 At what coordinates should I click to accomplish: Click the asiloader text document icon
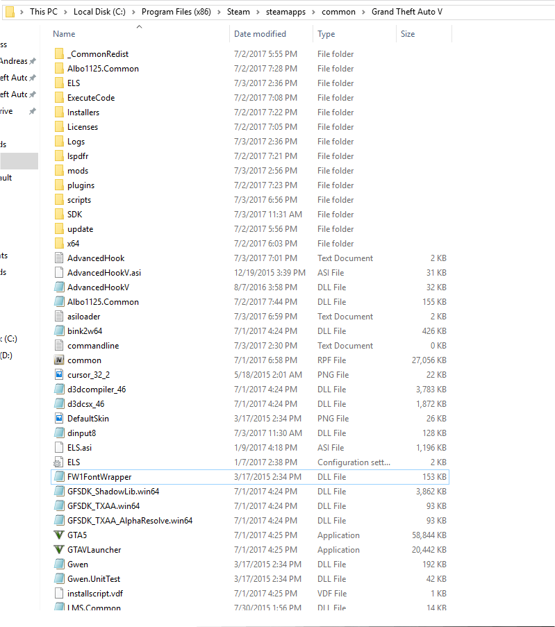tap(59, 317)
